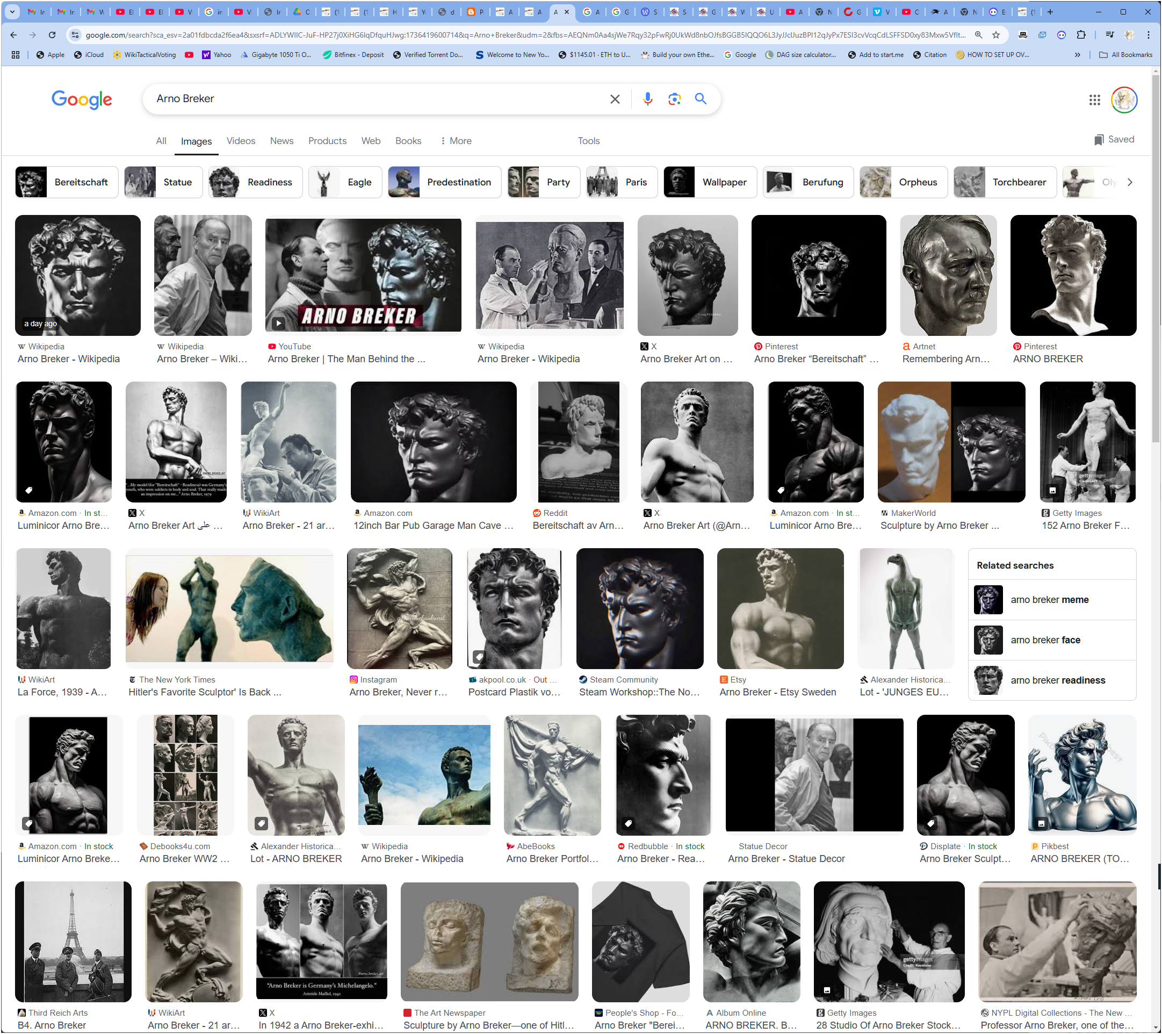Screen dimensions: 1162x1034
Task: Open the YouTube Arno Breker video thumbnail
Action: 363,275
